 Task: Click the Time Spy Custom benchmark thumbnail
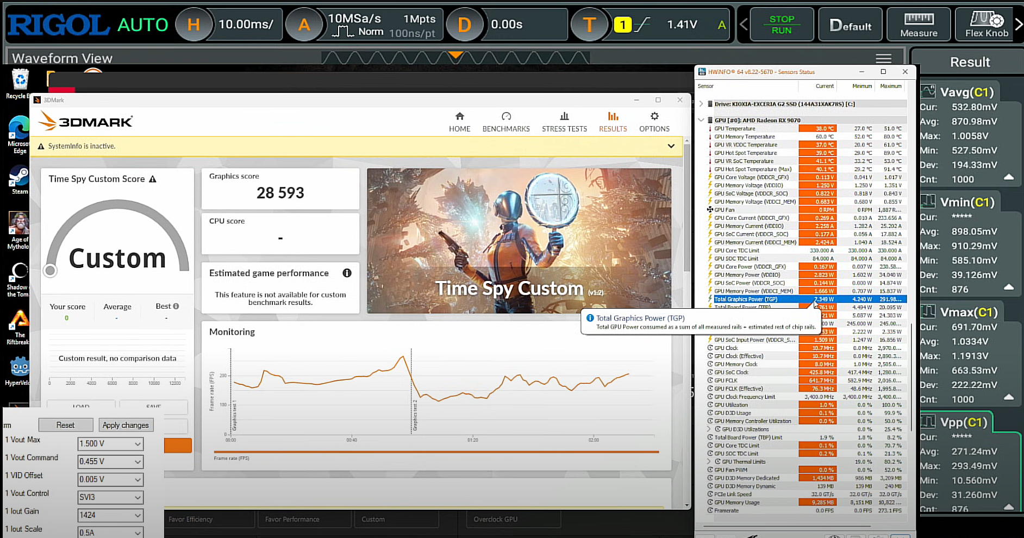[519, 241]
